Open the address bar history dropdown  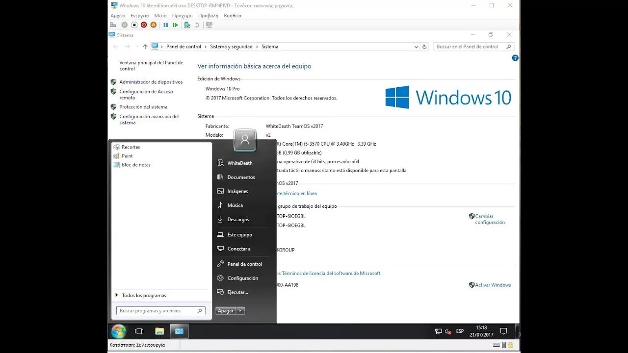point(416,47)
